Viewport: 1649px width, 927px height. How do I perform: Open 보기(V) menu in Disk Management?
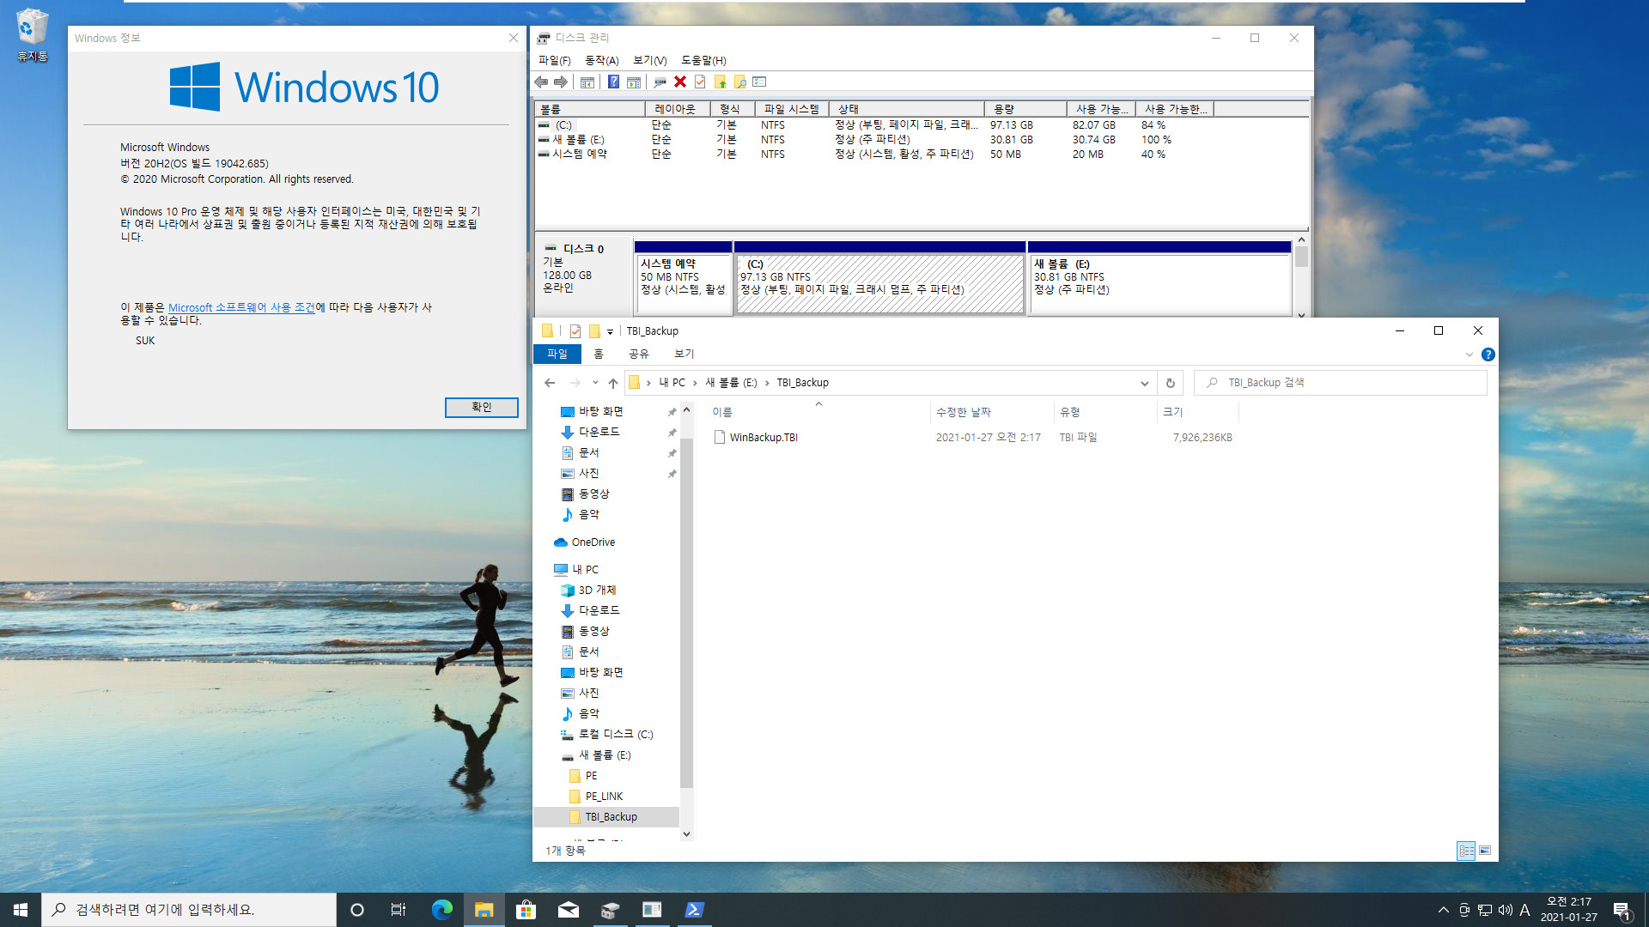[x=649, y=60]
